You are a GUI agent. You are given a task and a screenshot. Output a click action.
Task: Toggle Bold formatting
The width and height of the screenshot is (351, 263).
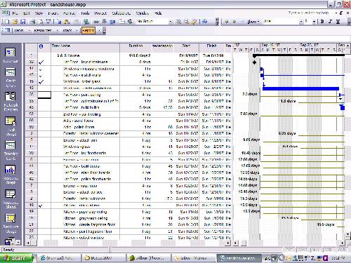tap(322, 22)
